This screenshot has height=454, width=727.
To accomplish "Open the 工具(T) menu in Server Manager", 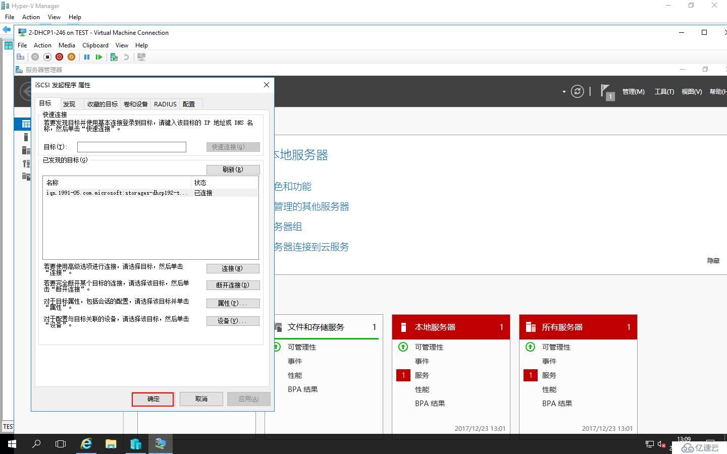I will point(664,92).
